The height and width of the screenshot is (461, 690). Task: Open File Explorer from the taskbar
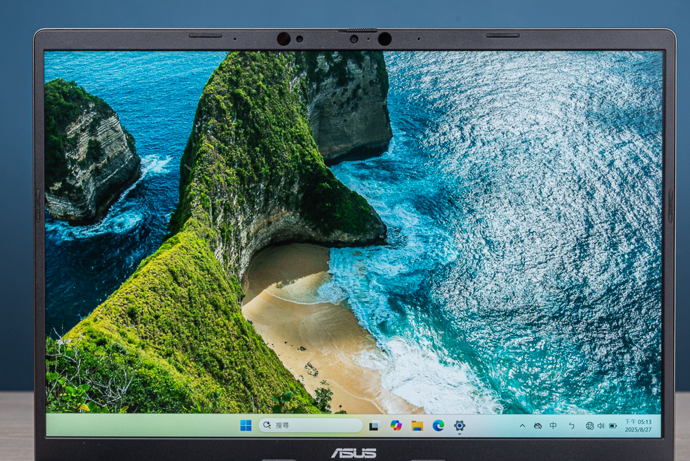tap(417, 425)
